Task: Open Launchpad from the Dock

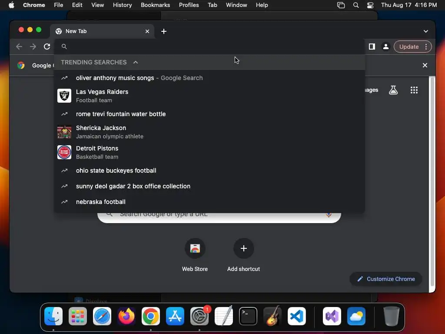Action: 78,316
